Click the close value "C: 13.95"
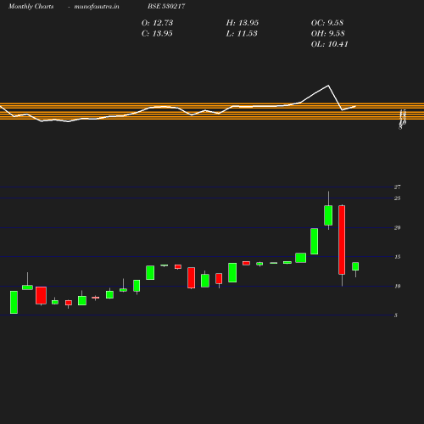The width and height of the screenshot is (424, 424). click(157, 33)
